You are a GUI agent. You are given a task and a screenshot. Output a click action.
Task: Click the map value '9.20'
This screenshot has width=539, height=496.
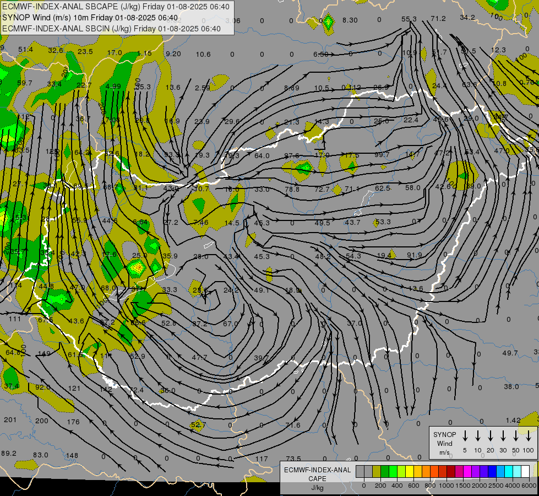(x=173, y=53)
